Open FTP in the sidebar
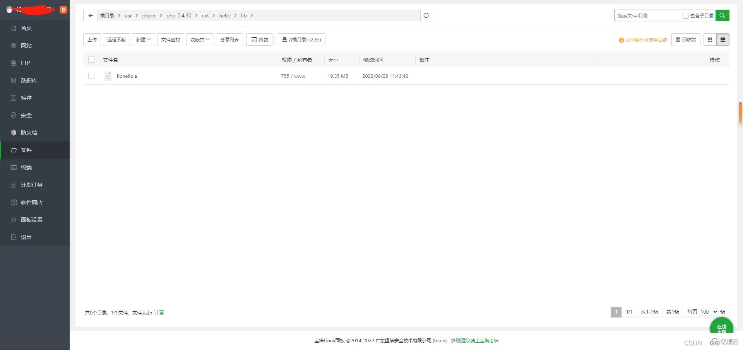 pos(35,63)
